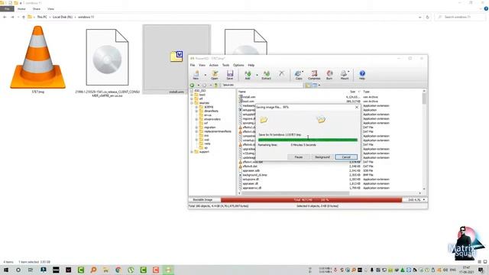Expand the support folder in tree
This screenshot has height=275, width=489.
192,152
